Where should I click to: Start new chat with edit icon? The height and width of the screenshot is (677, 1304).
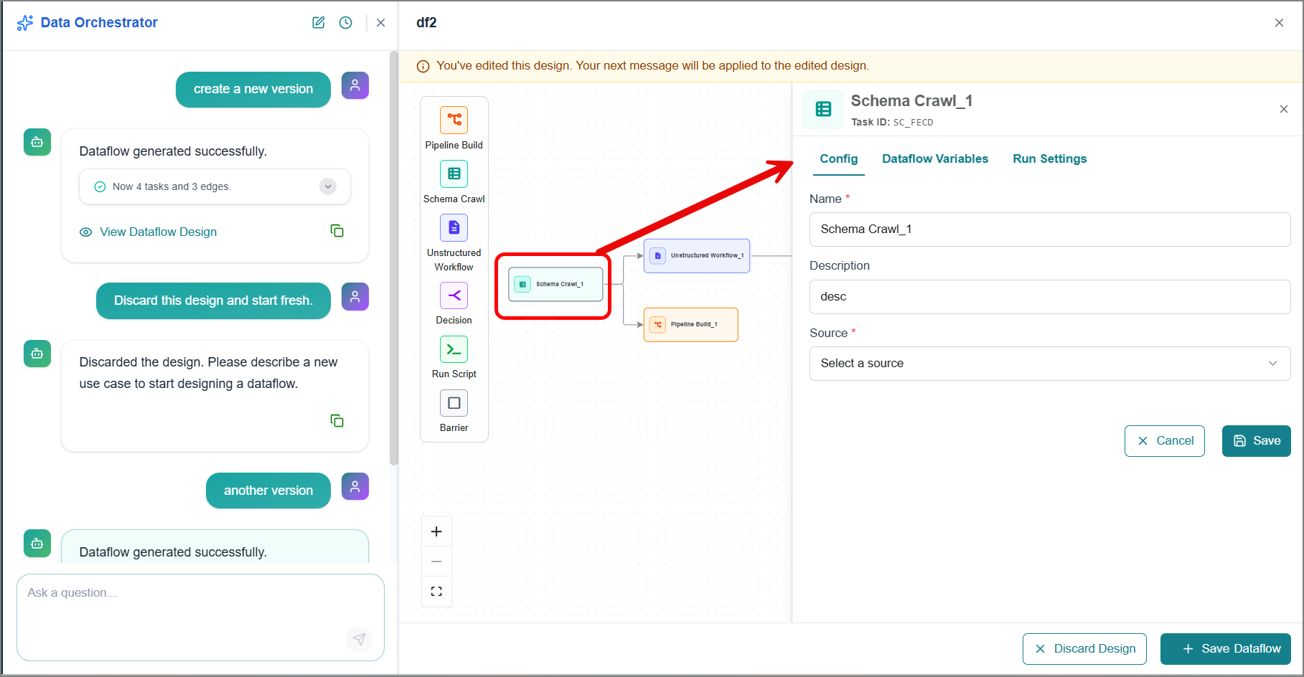[319, 23]
